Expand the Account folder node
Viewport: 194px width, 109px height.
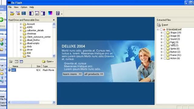(x=21, y=24)
